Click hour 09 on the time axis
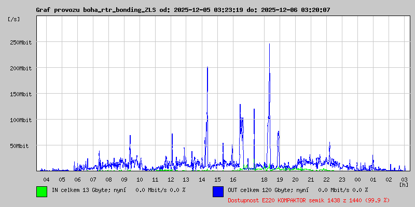 pos(124,179)
